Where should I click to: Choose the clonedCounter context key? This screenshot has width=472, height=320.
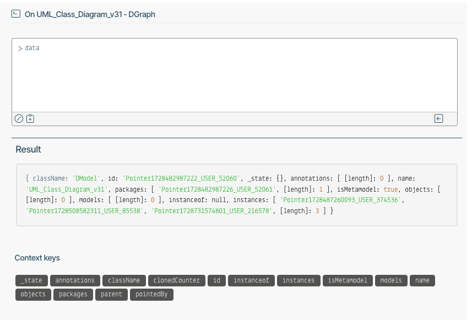(177, 280)
